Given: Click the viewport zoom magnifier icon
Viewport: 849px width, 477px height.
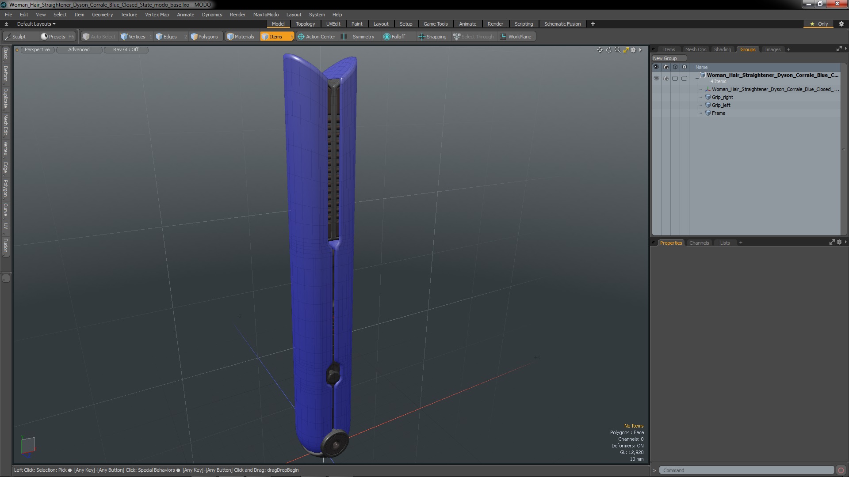Looking at the screenshot, I should (617, 50).
